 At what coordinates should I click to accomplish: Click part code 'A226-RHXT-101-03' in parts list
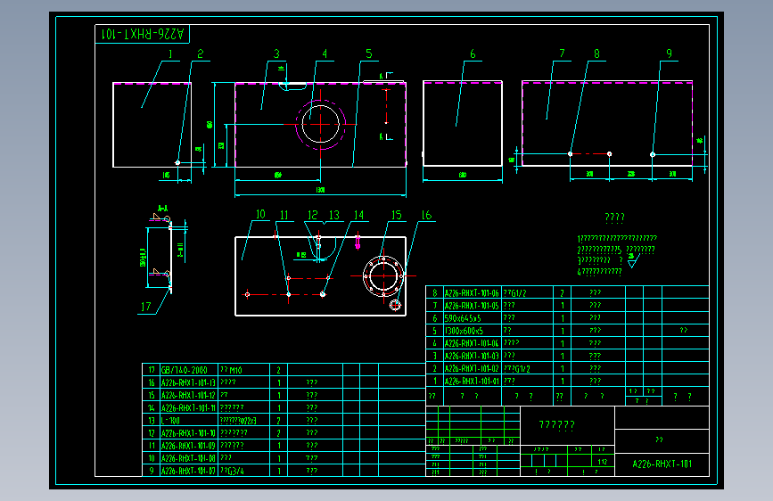pyautogui.click(x=472, y=356)
